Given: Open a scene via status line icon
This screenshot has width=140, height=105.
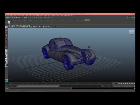Looking at the screenshot, I should point(17,17).
